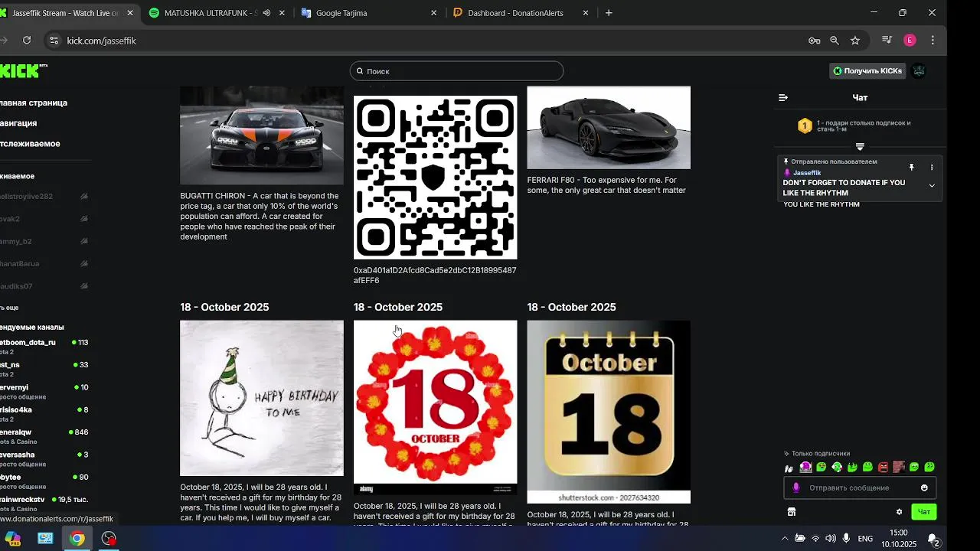980x551 pixels.
Task: Click the Получить KICKs button
Action: (x=867, y=71)
